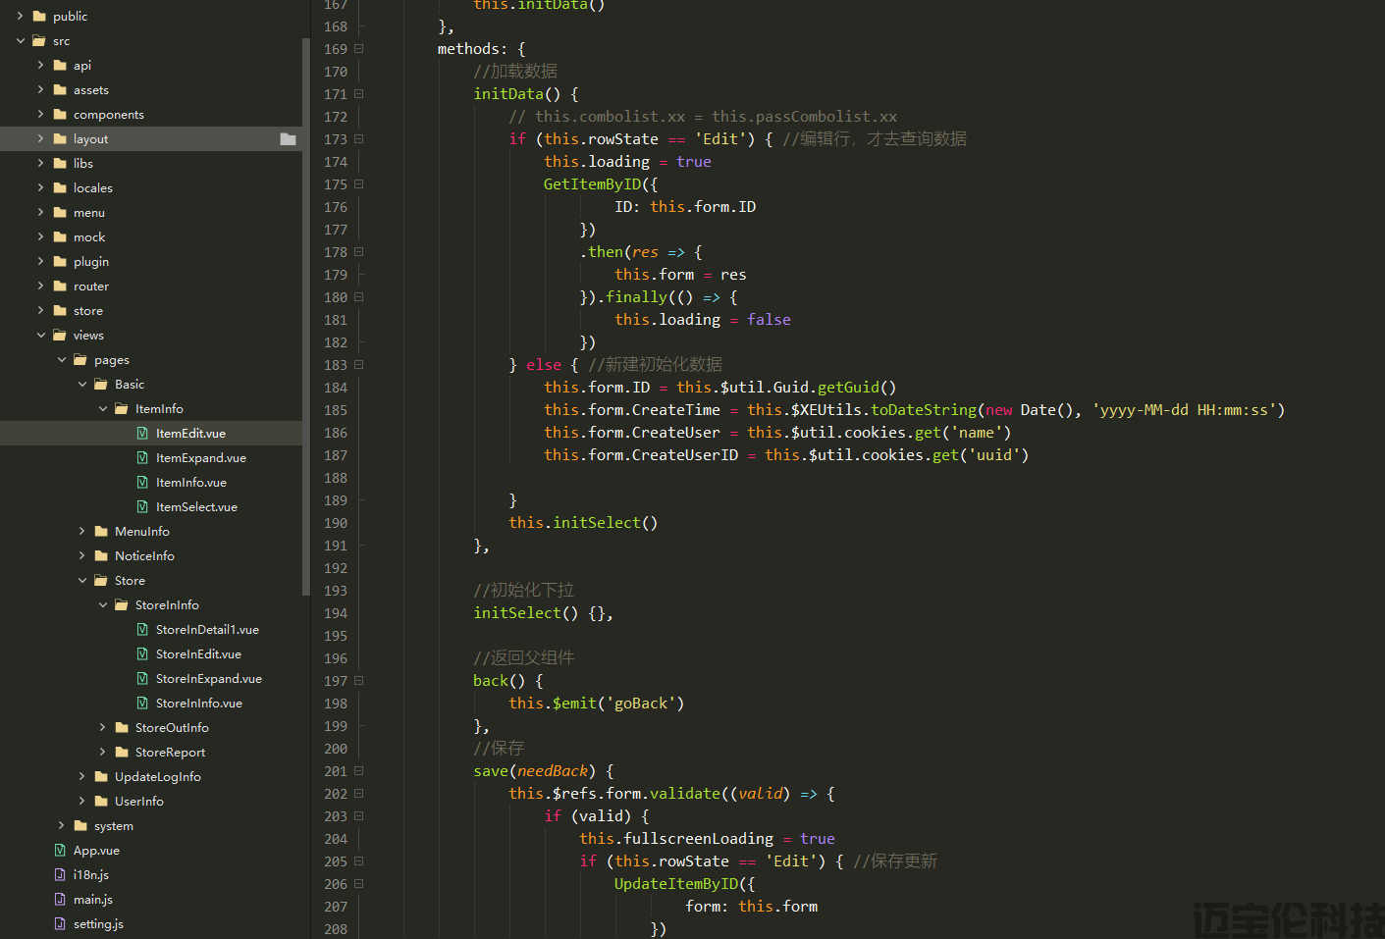Select the NoticeInfo folder
1385x939 pixels.
click(x=144, y=555)
